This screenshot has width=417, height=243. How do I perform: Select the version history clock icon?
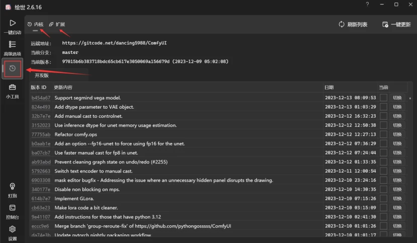coord(13,68)
